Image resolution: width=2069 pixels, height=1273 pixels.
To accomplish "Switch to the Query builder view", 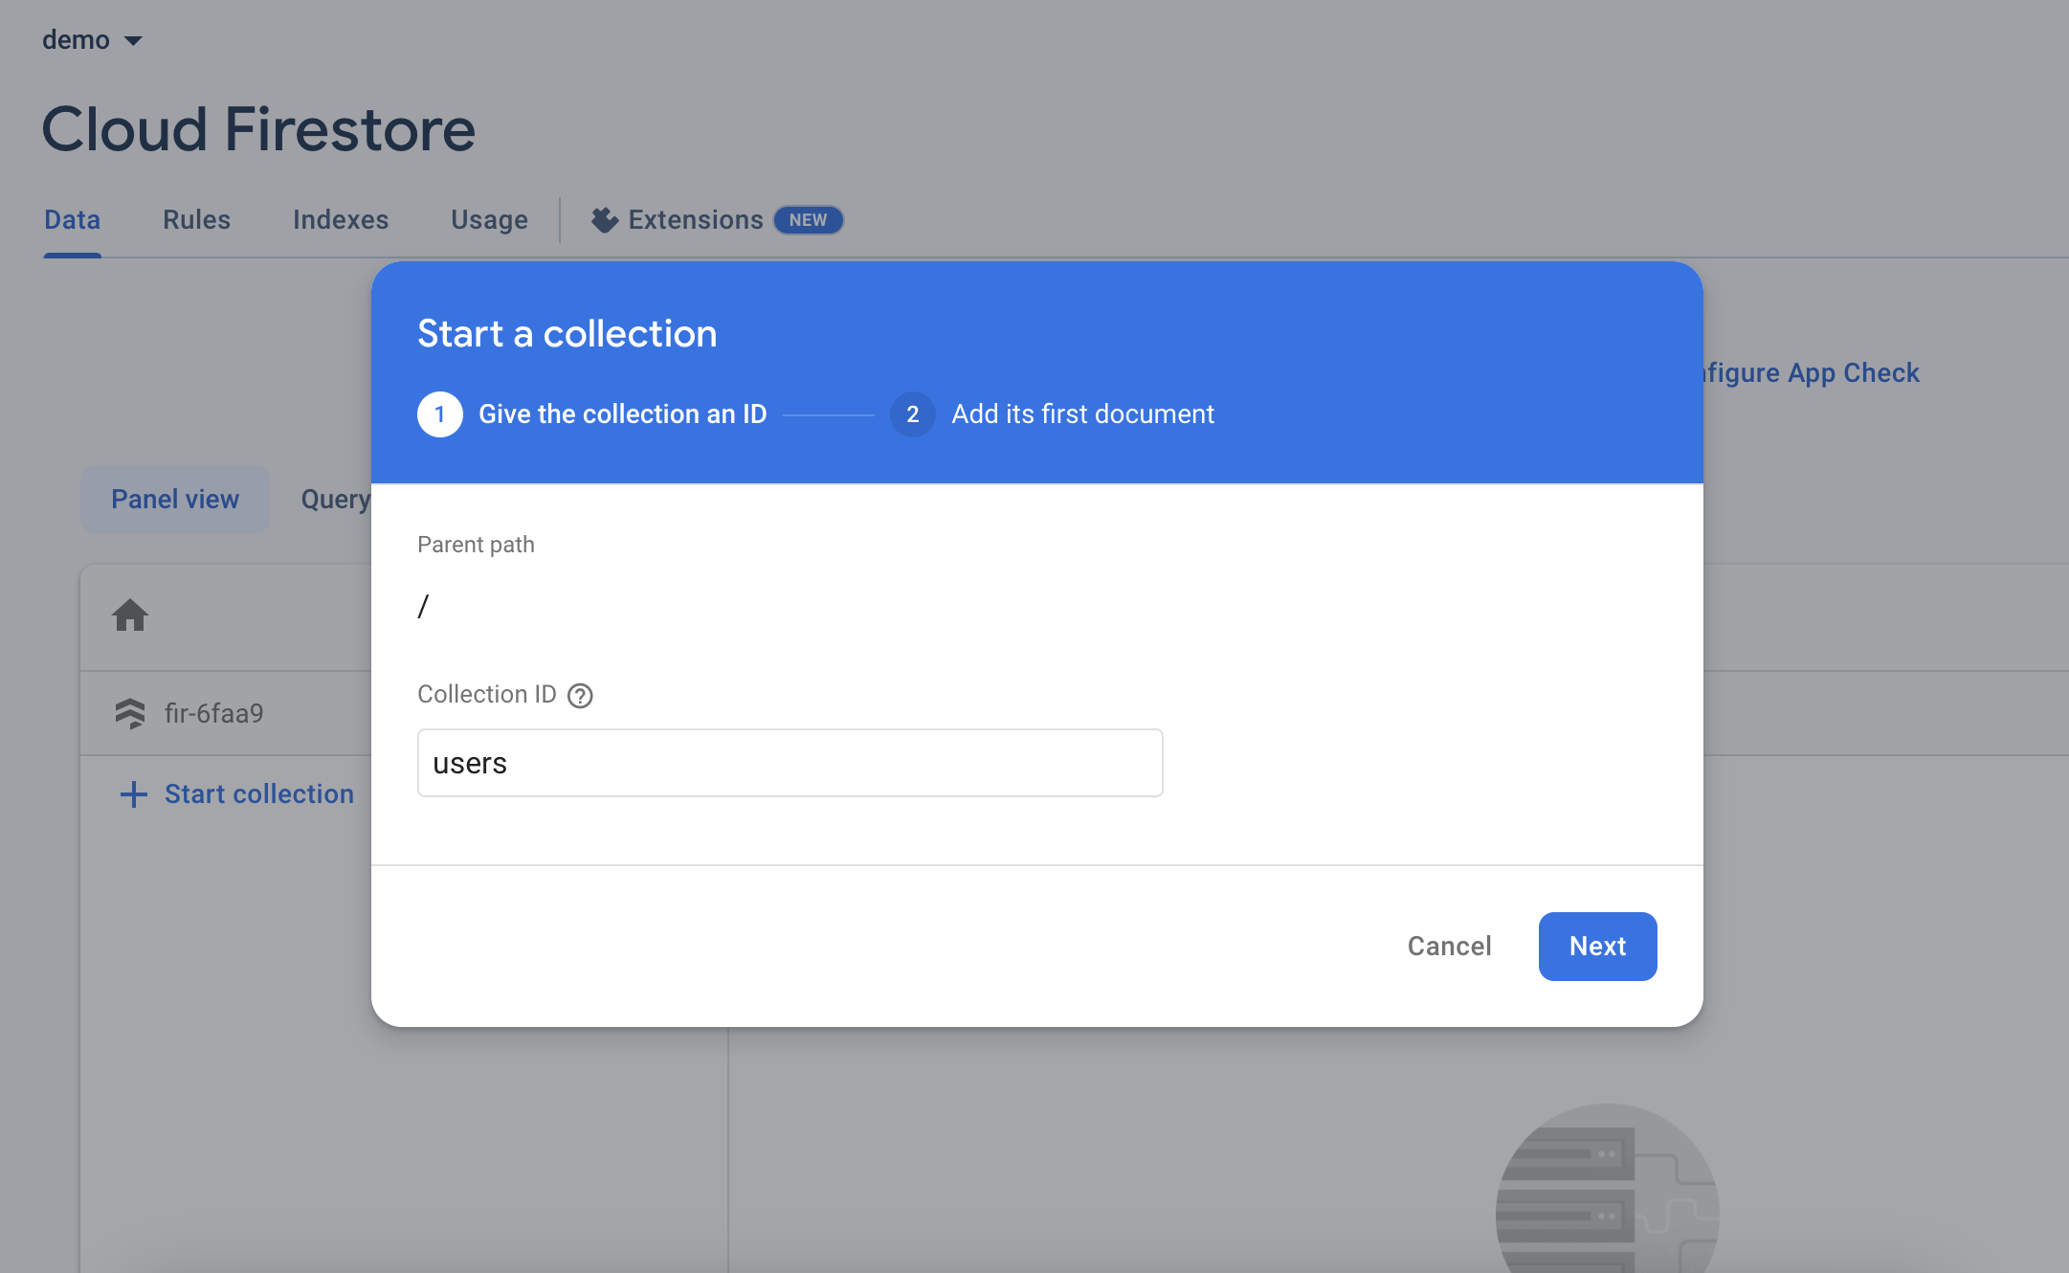I will [336, 500].
